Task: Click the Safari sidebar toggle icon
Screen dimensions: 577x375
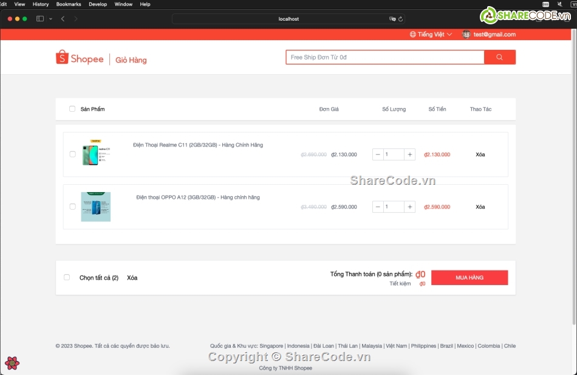Action: (x=40, y=19)
